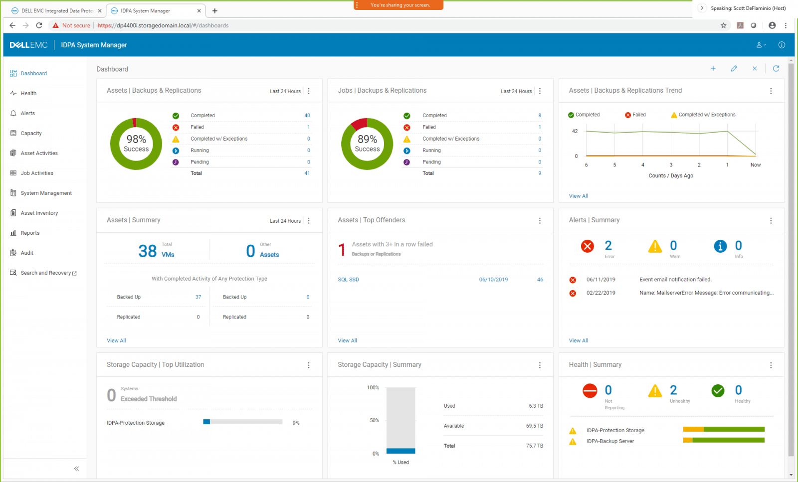
Task: Click View All in Assets Summary widget
Action: 116,340
